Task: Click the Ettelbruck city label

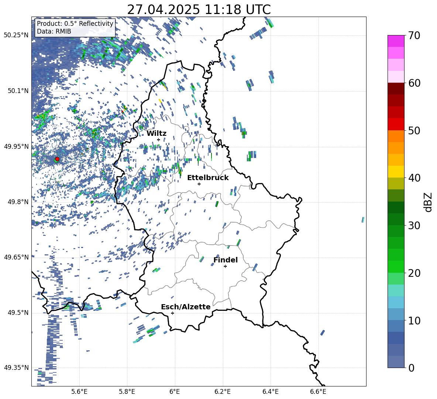Action: pos(208,178)
